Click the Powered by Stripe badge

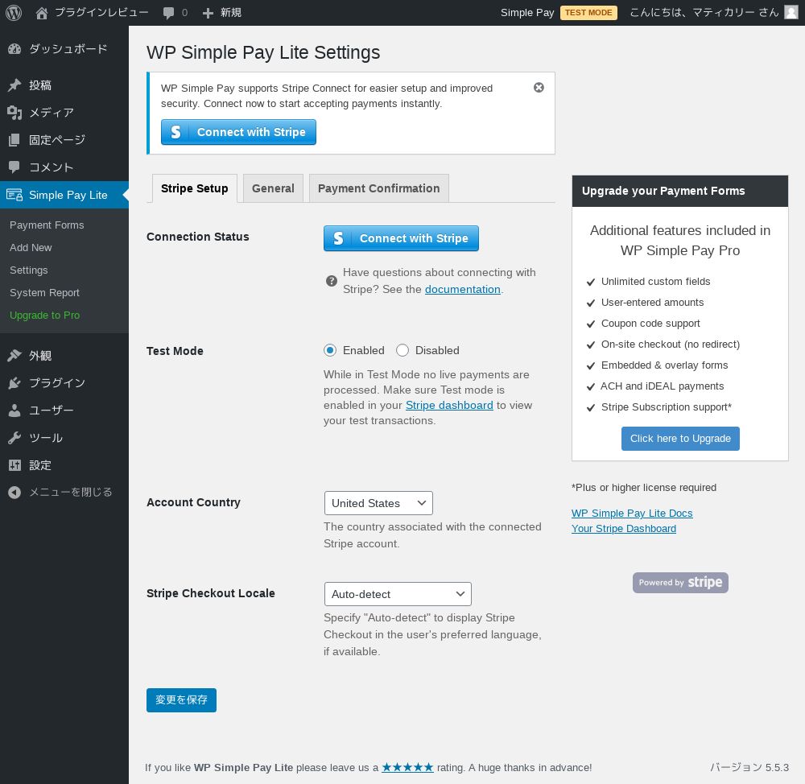pos(680,582)
